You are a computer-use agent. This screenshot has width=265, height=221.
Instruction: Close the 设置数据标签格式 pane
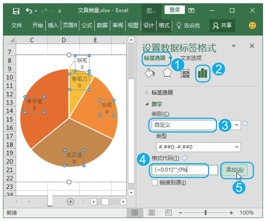coord(252,46)
